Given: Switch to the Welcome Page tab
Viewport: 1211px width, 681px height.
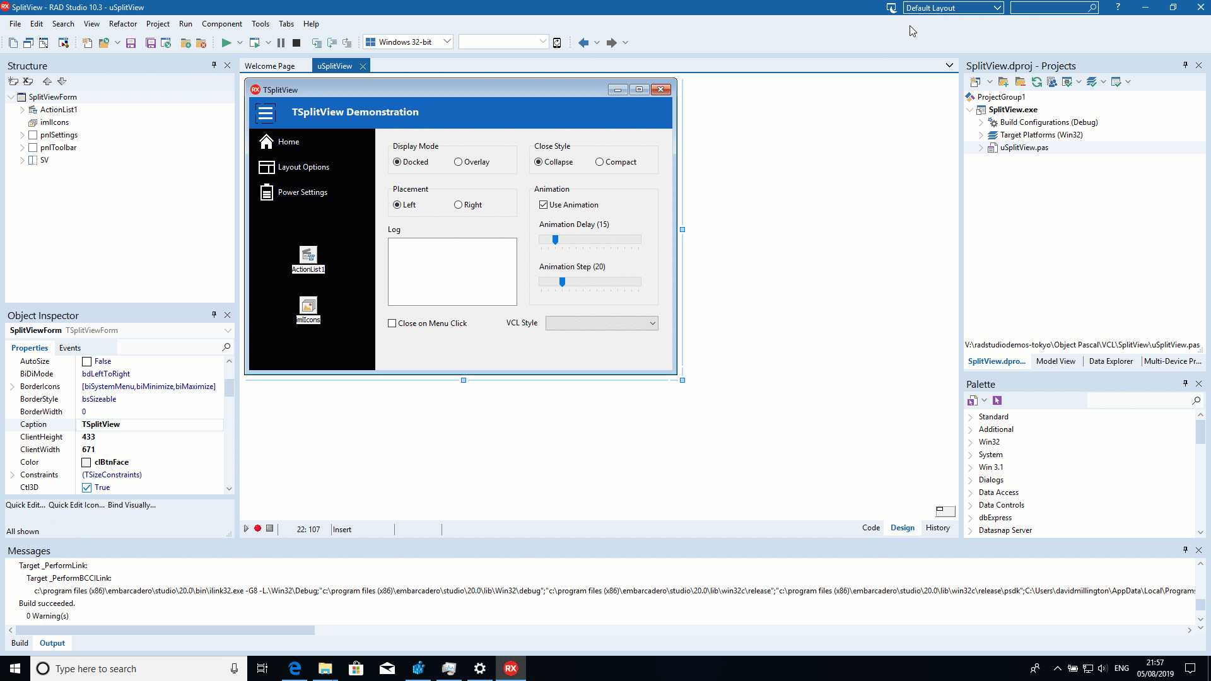Looking at the screenshot, I should click(269, 66).
